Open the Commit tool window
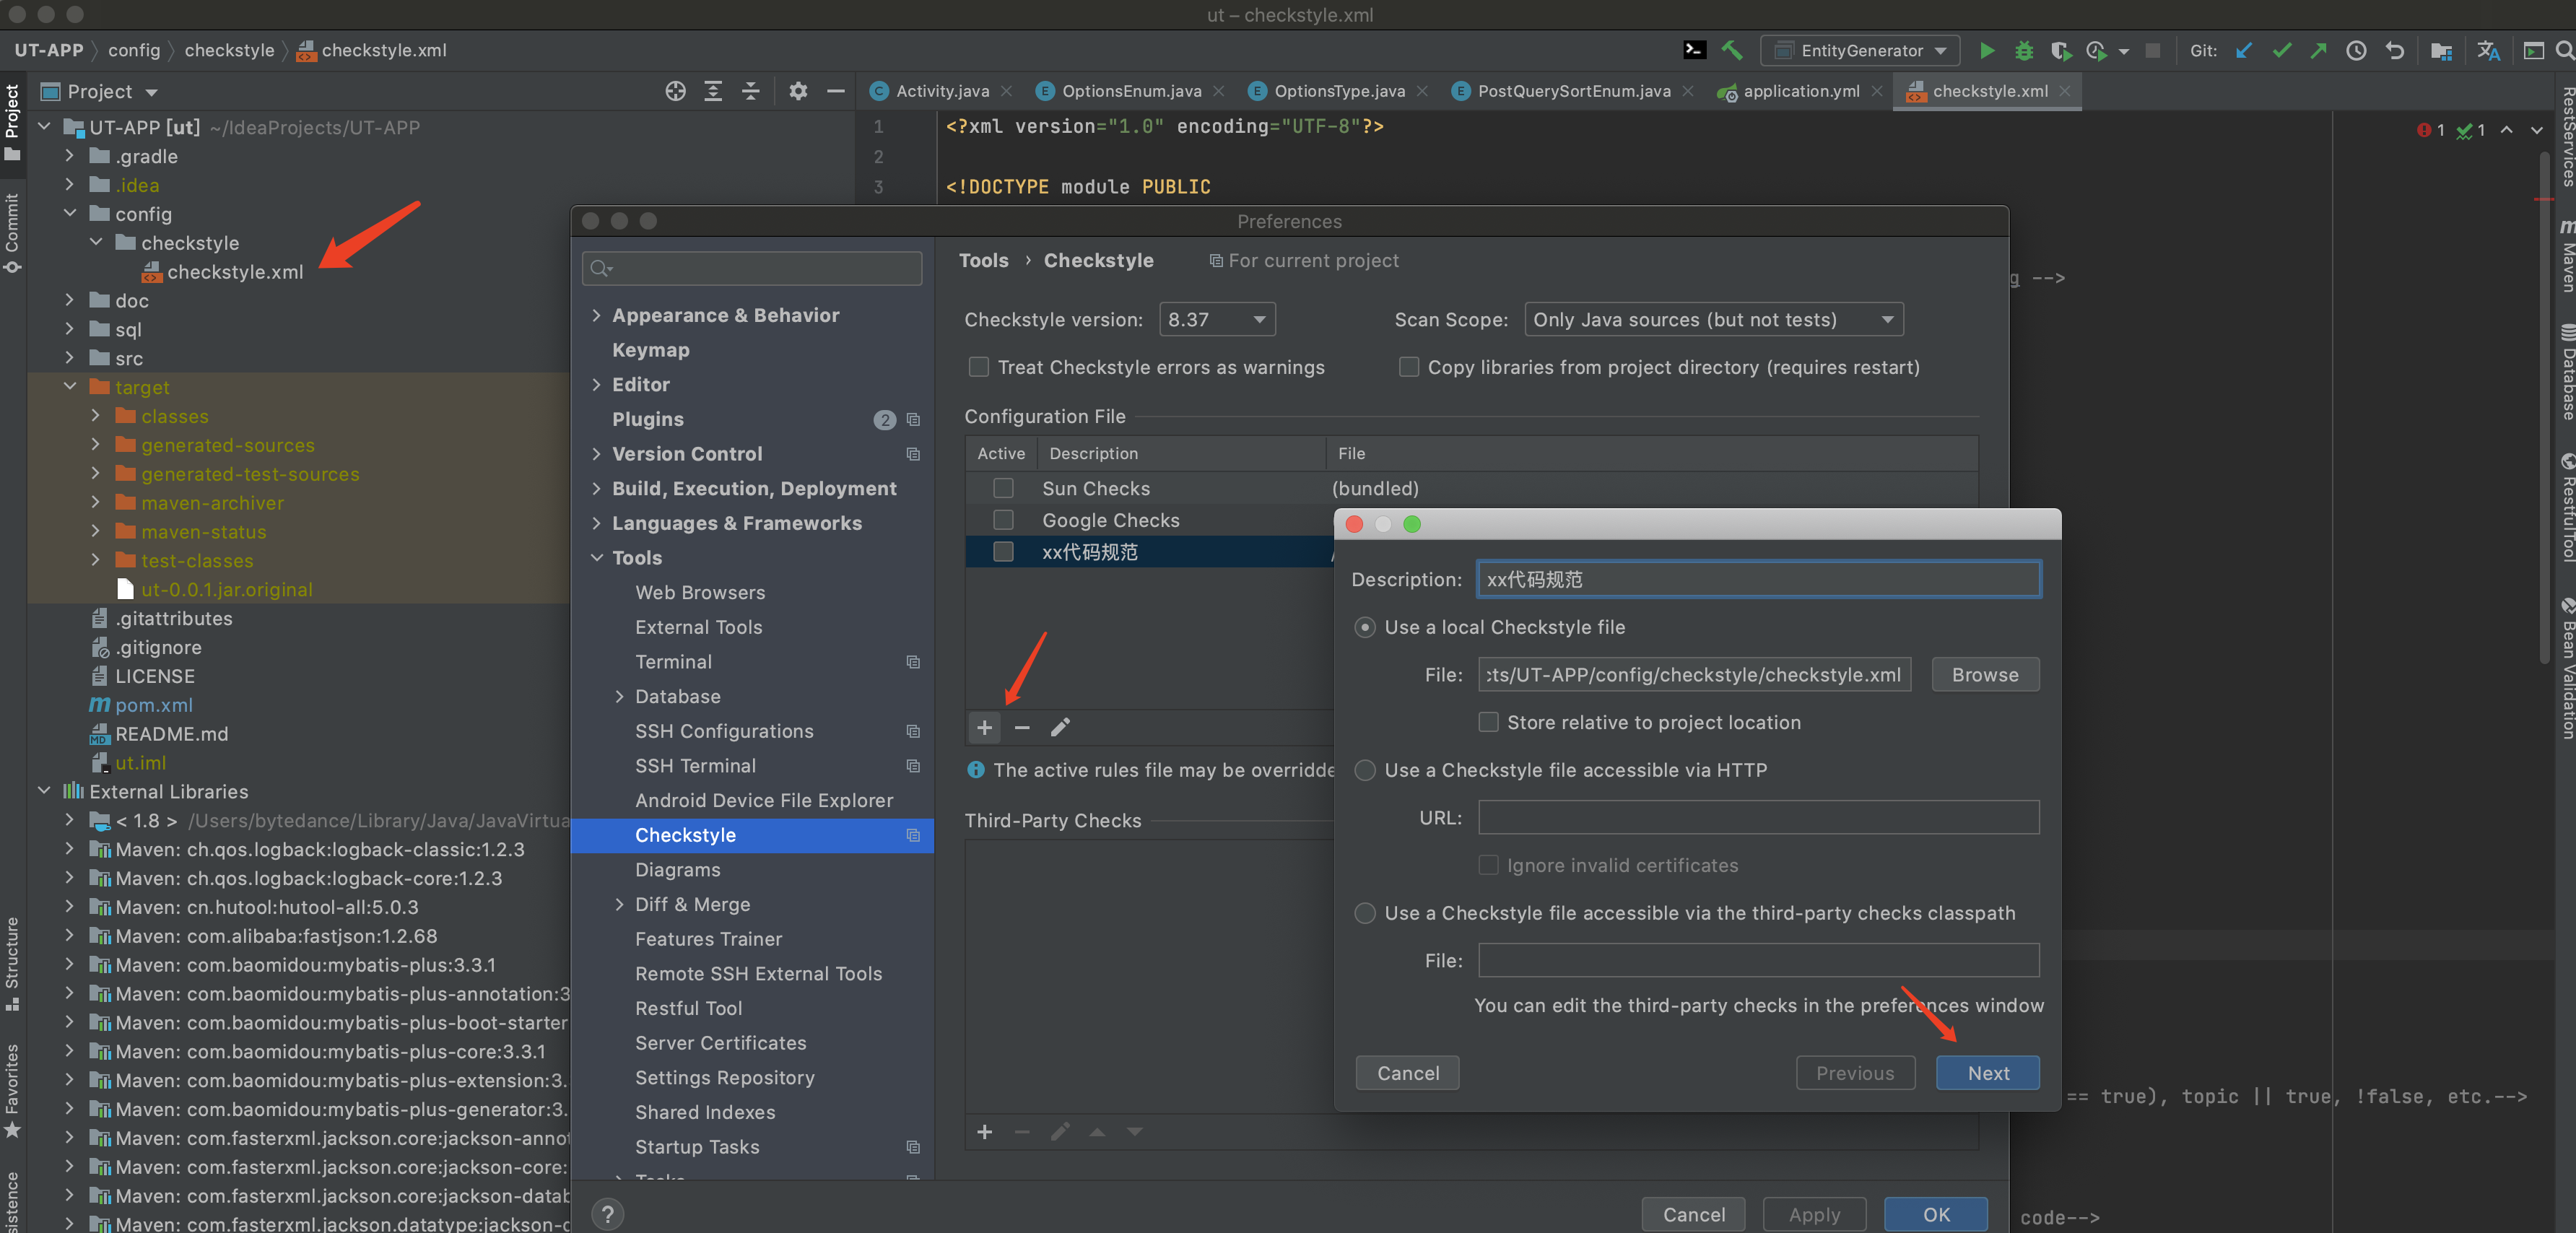Viewport: 2576px width, 1233px height. point(12,232)
